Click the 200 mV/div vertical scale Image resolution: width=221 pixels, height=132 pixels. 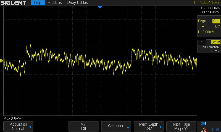(x=211, y=47)
